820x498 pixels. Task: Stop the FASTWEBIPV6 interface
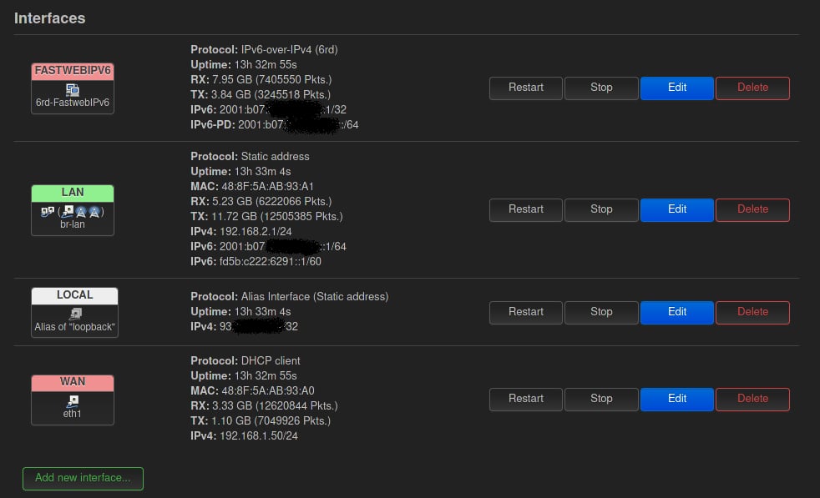601,88
